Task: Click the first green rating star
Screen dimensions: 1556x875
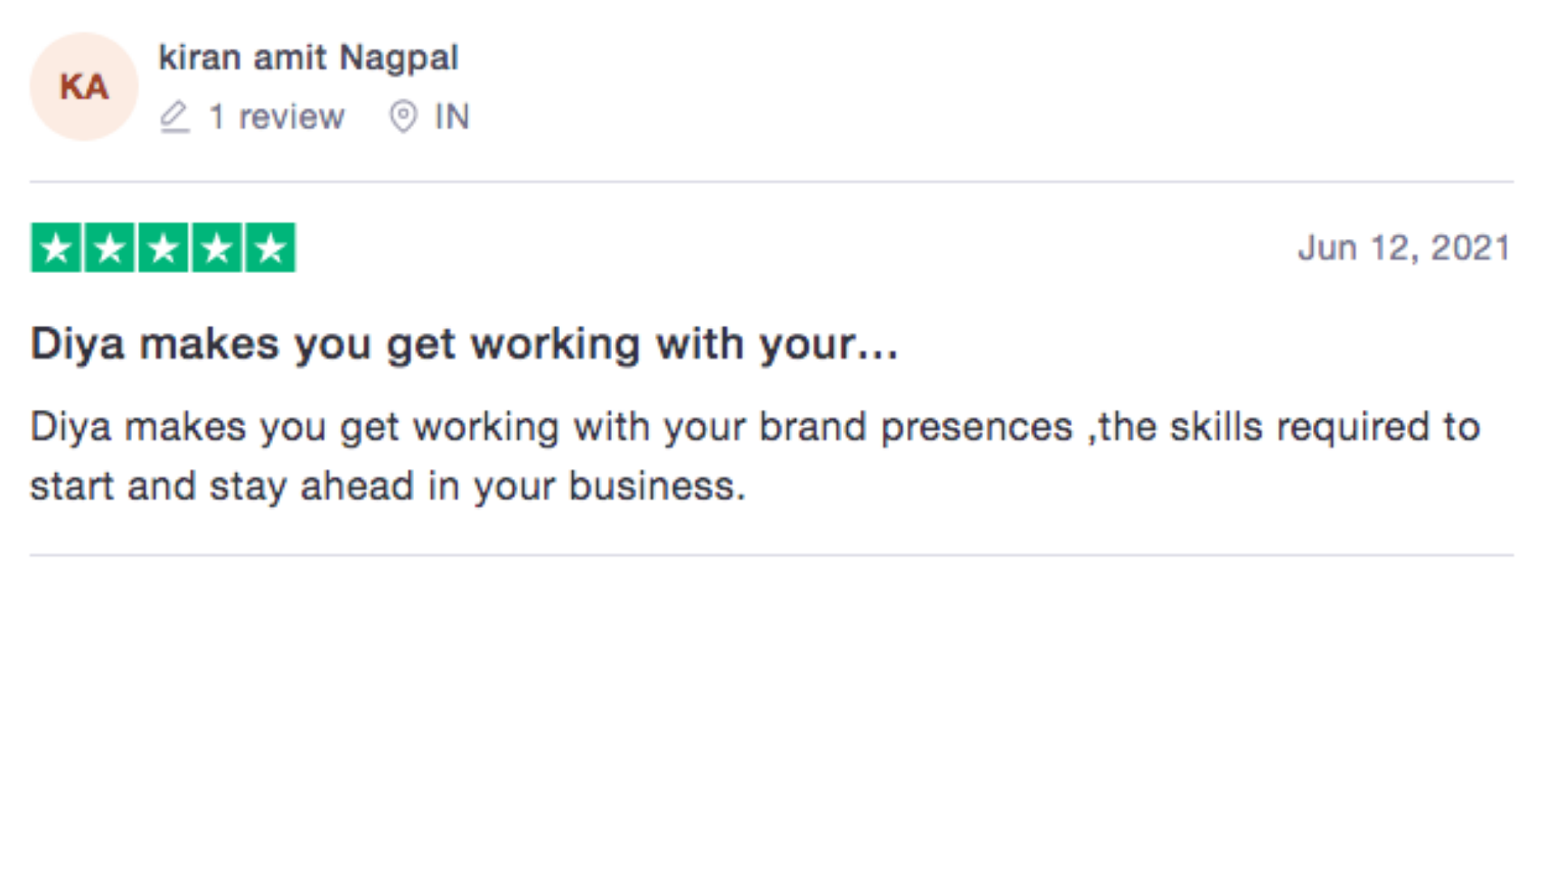Action: pyautogui.click(x=56, y=248)
